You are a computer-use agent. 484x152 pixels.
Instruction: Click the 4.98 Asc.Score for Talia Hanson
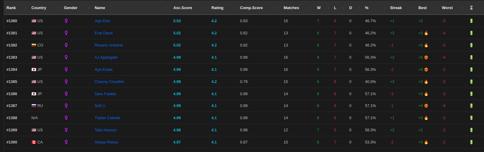[x=177, y=130]
